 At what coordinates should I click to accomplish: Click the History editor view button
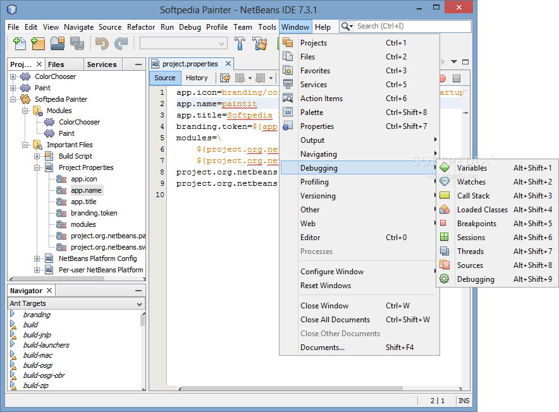(197, 78)
